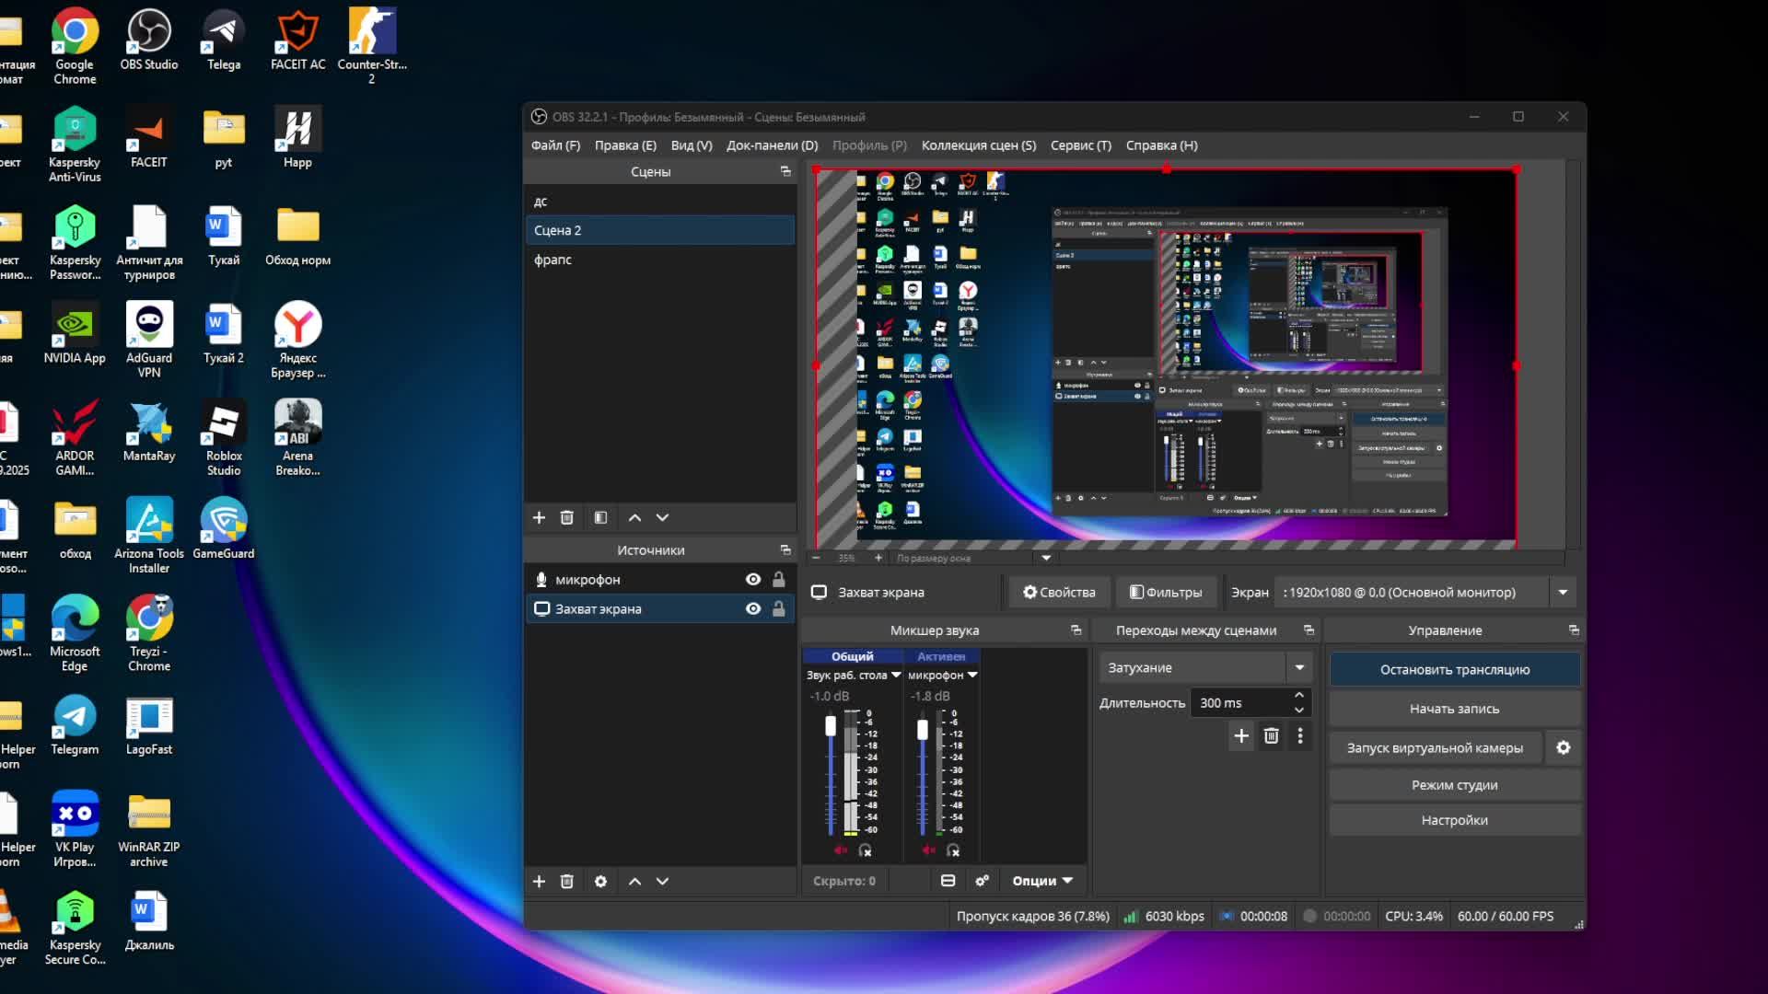Viewport: 1768px width, 994px height.
Task: Open Фильтры for the selected source
Action: point(1166,592)
